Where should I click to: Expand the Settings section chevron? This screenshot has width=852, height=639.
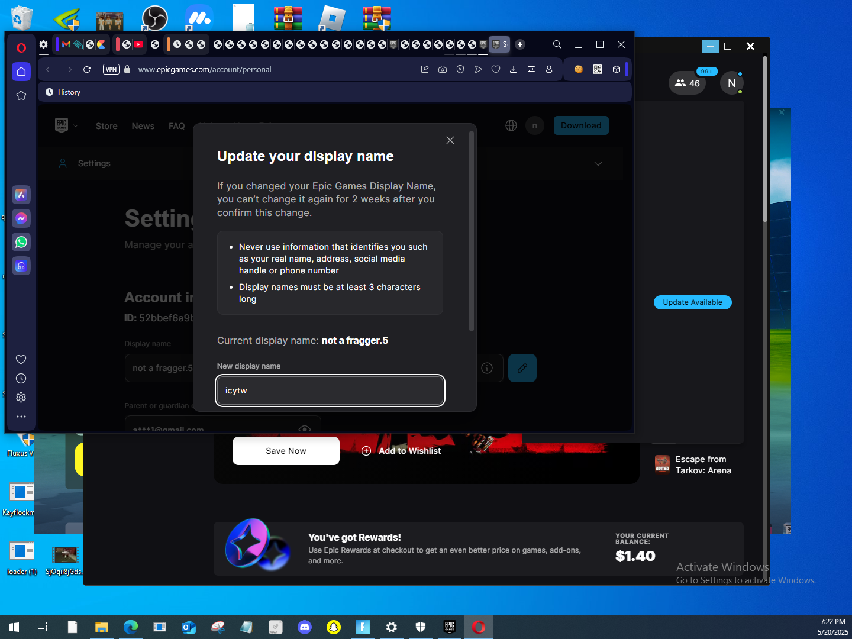598,164
